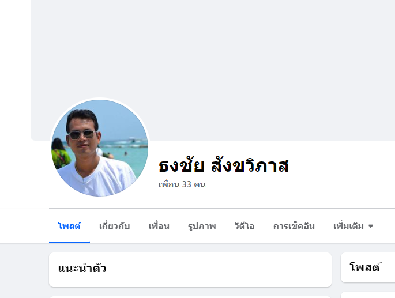This screenshot has height=298, width=395.
Task: Open the รูปภาพ tab
Action: click(x=202, y=226)
